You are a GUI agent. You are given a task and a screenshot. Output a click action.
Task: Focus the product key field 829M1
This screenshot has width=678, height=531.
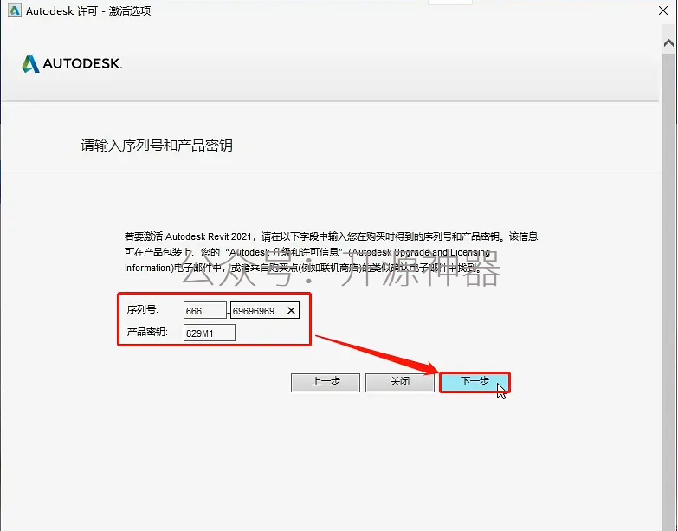click(x=210, y=333)
